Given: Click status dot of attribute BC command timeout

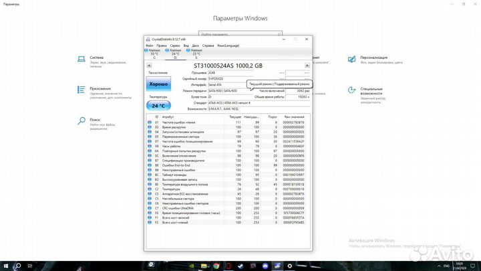Looking at the screenshot, I should (150, 175).
